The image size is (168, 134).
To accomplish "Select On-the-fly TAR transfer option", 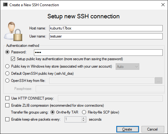I will (x=52, y=112).
